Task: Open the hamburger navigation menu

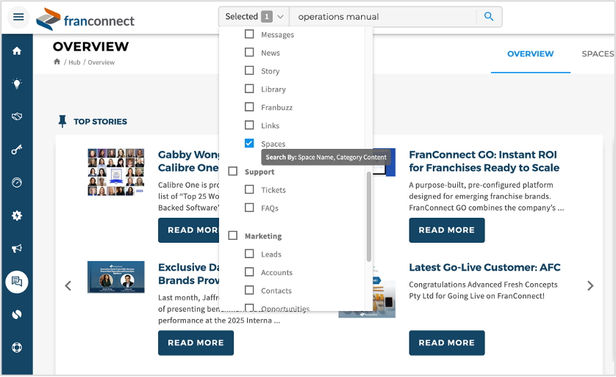Action: [x=18, y=17]
